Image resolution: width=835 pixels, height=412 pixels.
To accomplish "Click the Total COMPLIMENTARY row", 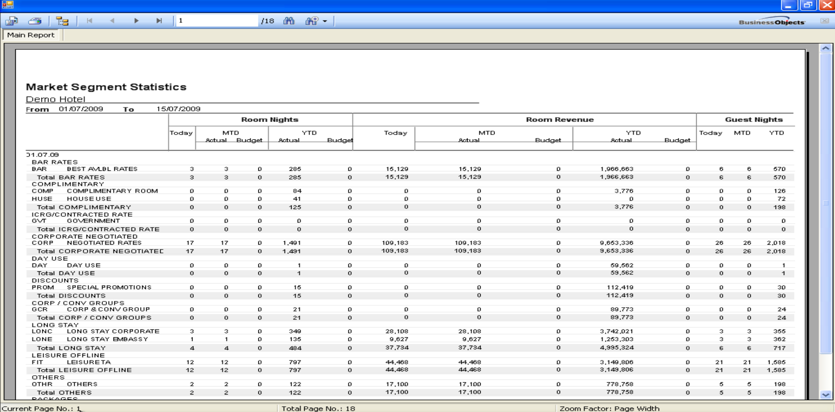I will click(x=410, y=207).
